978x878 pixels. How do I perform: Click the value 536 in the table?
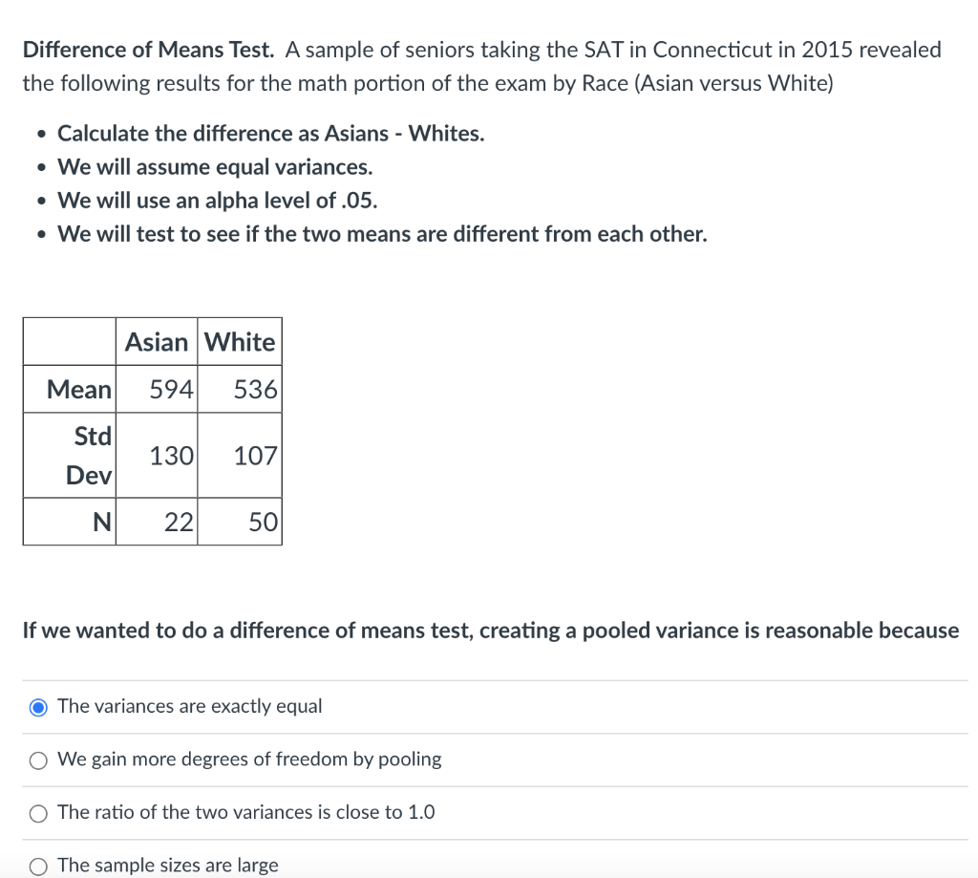pos(256,389)
